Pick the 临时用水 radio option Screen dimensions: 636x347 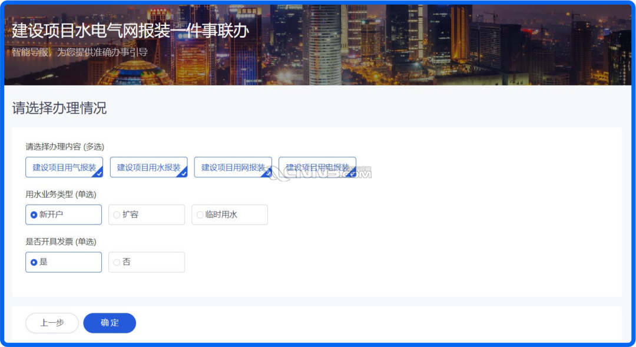click(x=230, y=215)
